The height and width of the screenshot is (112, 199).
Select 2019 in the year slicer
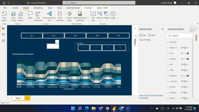(75, 35)
